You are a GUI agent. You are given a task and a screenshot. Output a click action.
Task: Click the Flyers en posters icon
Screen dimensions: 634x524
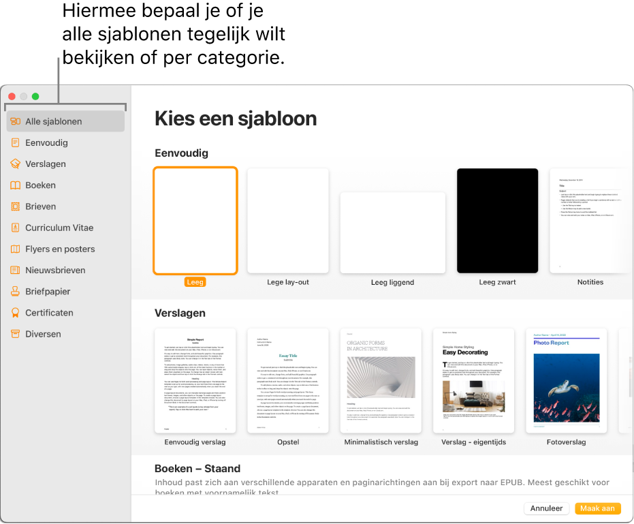point(16,249)
